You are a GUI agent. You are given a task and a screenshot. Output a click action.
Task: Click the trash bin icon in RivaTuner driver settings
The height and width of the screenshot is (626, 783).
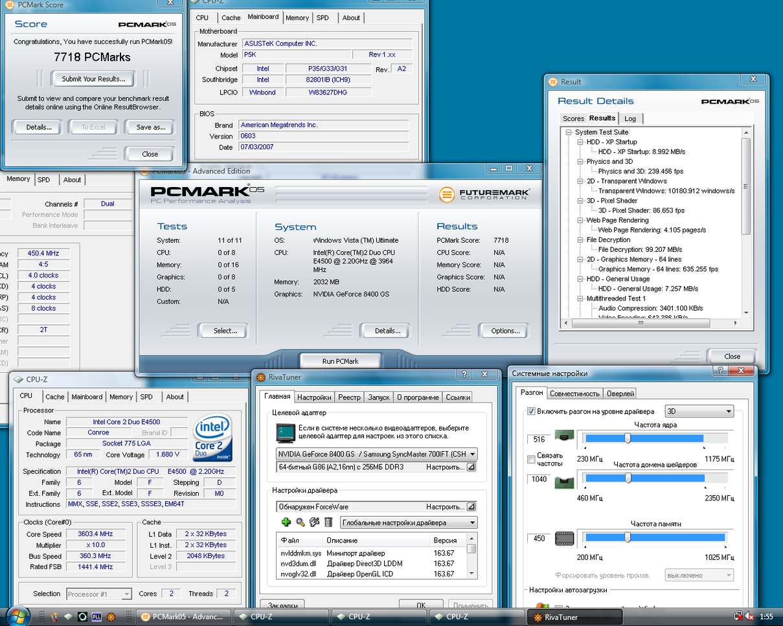coord(328,522)
